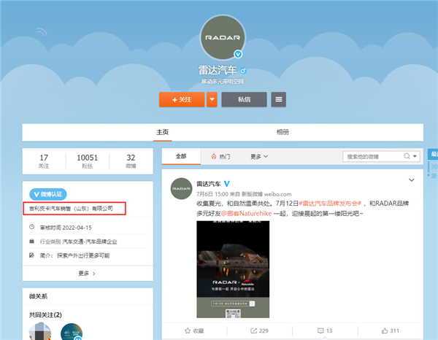Select the 全部 posts filter tab
The image size is (438, 340).
[x=181, y=156]
